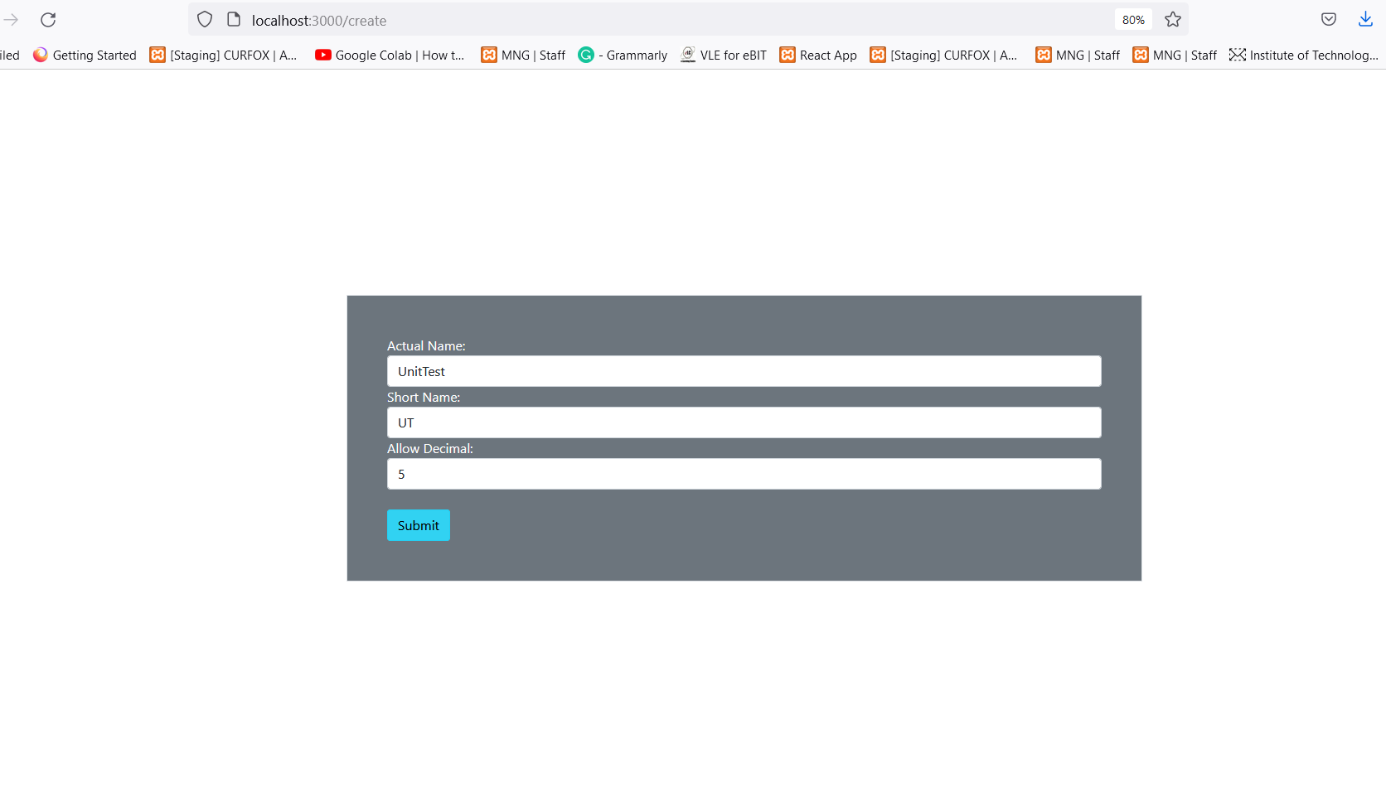Open the Google Colab YouTube bookmark
The image size is (1386, 806).
pos(390,55)
